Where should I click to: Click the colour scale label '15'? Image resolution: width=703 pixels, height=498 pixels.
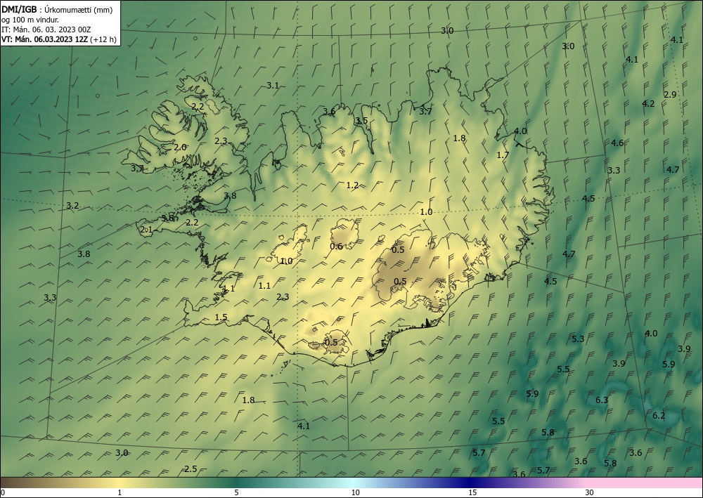click(472, 492)
